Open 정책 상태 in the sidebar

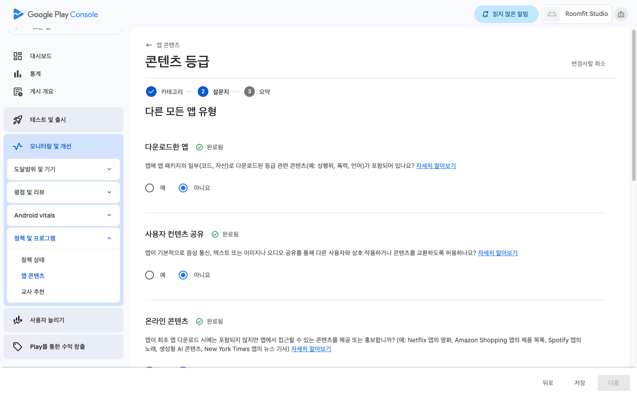tap(33, 260)
